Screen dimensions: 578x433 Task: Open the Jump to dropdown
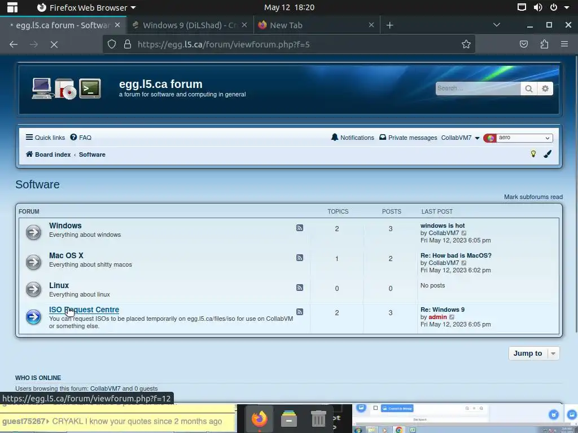point(534,353)
